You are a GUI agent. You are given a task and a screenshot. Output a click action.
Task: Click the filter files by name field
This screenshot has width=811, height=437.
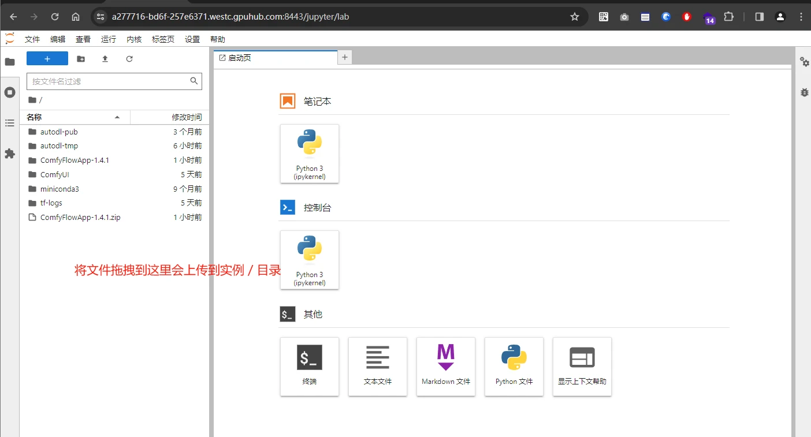click(114, 81)
